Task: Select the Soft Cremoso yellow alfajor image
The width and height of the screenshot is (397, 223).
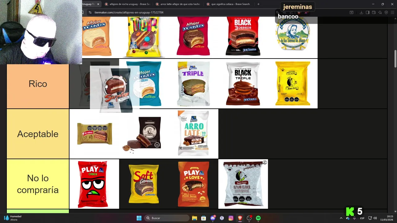Action: pyautogui.click(x=144, y=184)
